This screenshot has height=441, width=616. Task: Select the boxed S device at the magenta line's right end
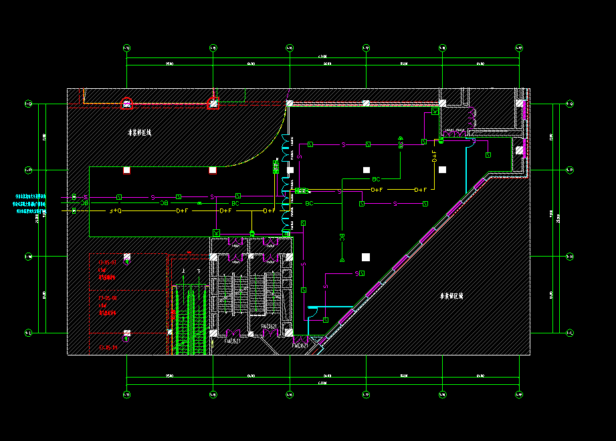tap(362, 273)
